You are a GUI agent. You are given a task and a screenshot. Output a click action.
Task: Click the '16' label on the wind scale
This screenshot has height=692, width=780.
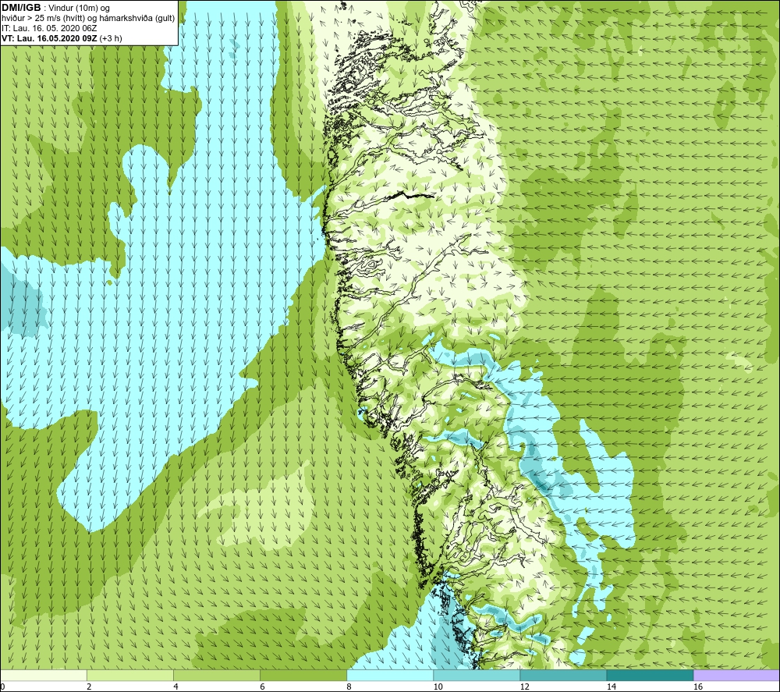pos(698,687)
